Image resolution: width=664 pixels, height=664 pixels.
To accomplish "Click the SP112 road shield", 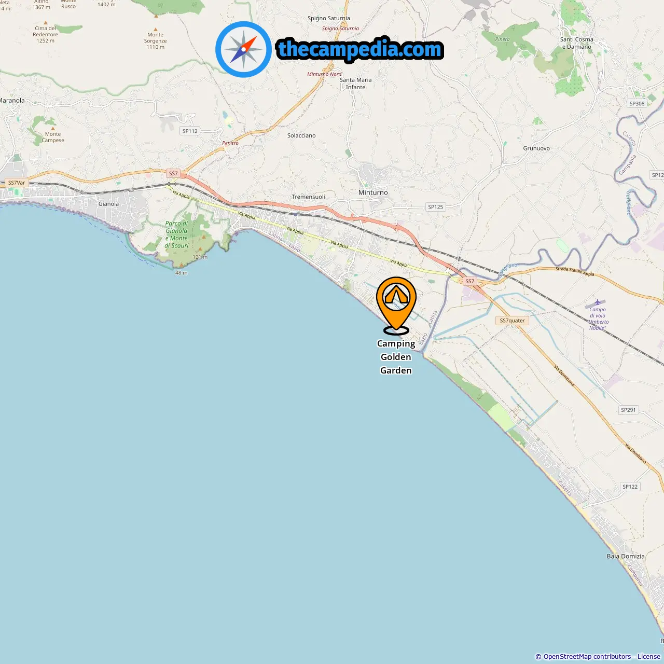I will (x=190, y=131).
